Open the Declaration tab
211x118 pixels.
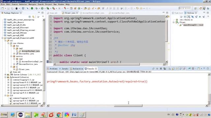[x=76, y=69]
